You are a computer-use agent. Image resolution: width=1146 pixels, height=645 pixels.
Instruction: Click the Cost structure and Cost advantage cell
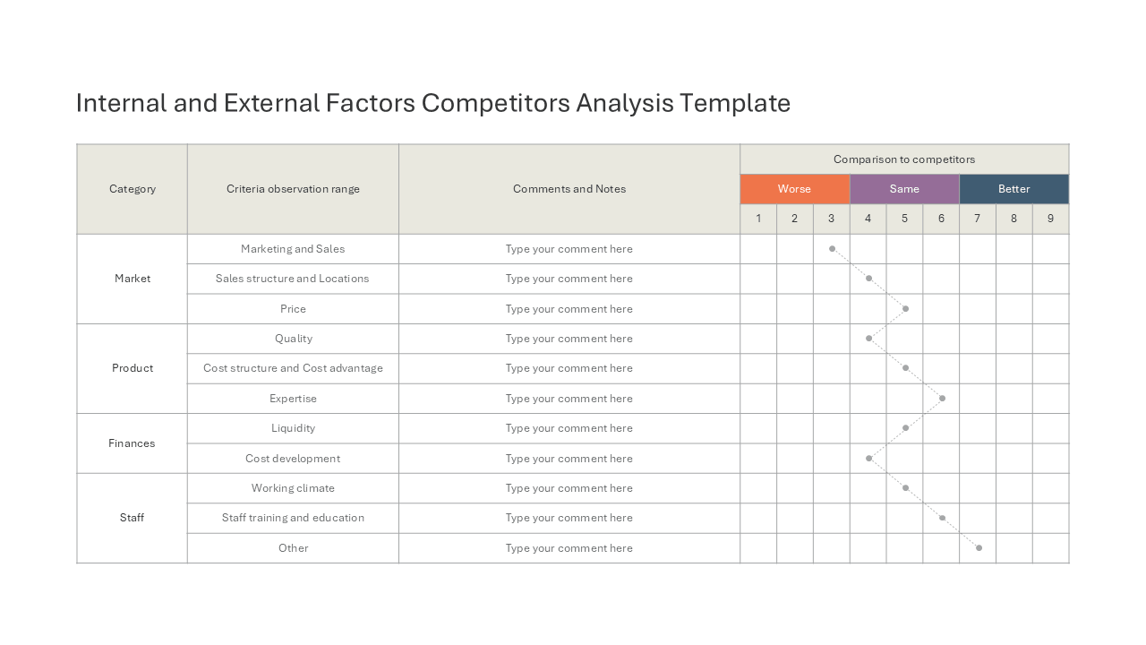(x=293, y=368)
